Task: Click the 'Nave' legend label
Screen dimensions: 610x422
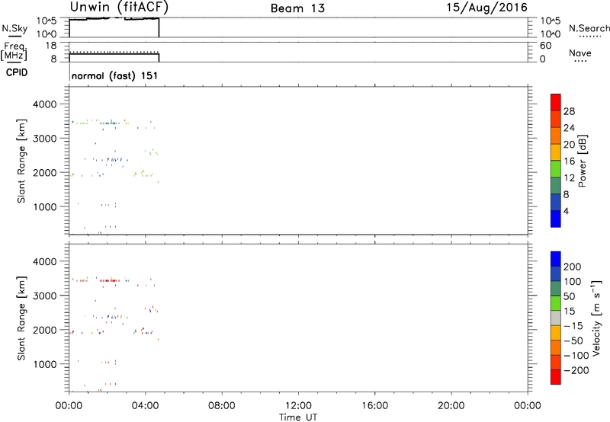Action: 580,53
